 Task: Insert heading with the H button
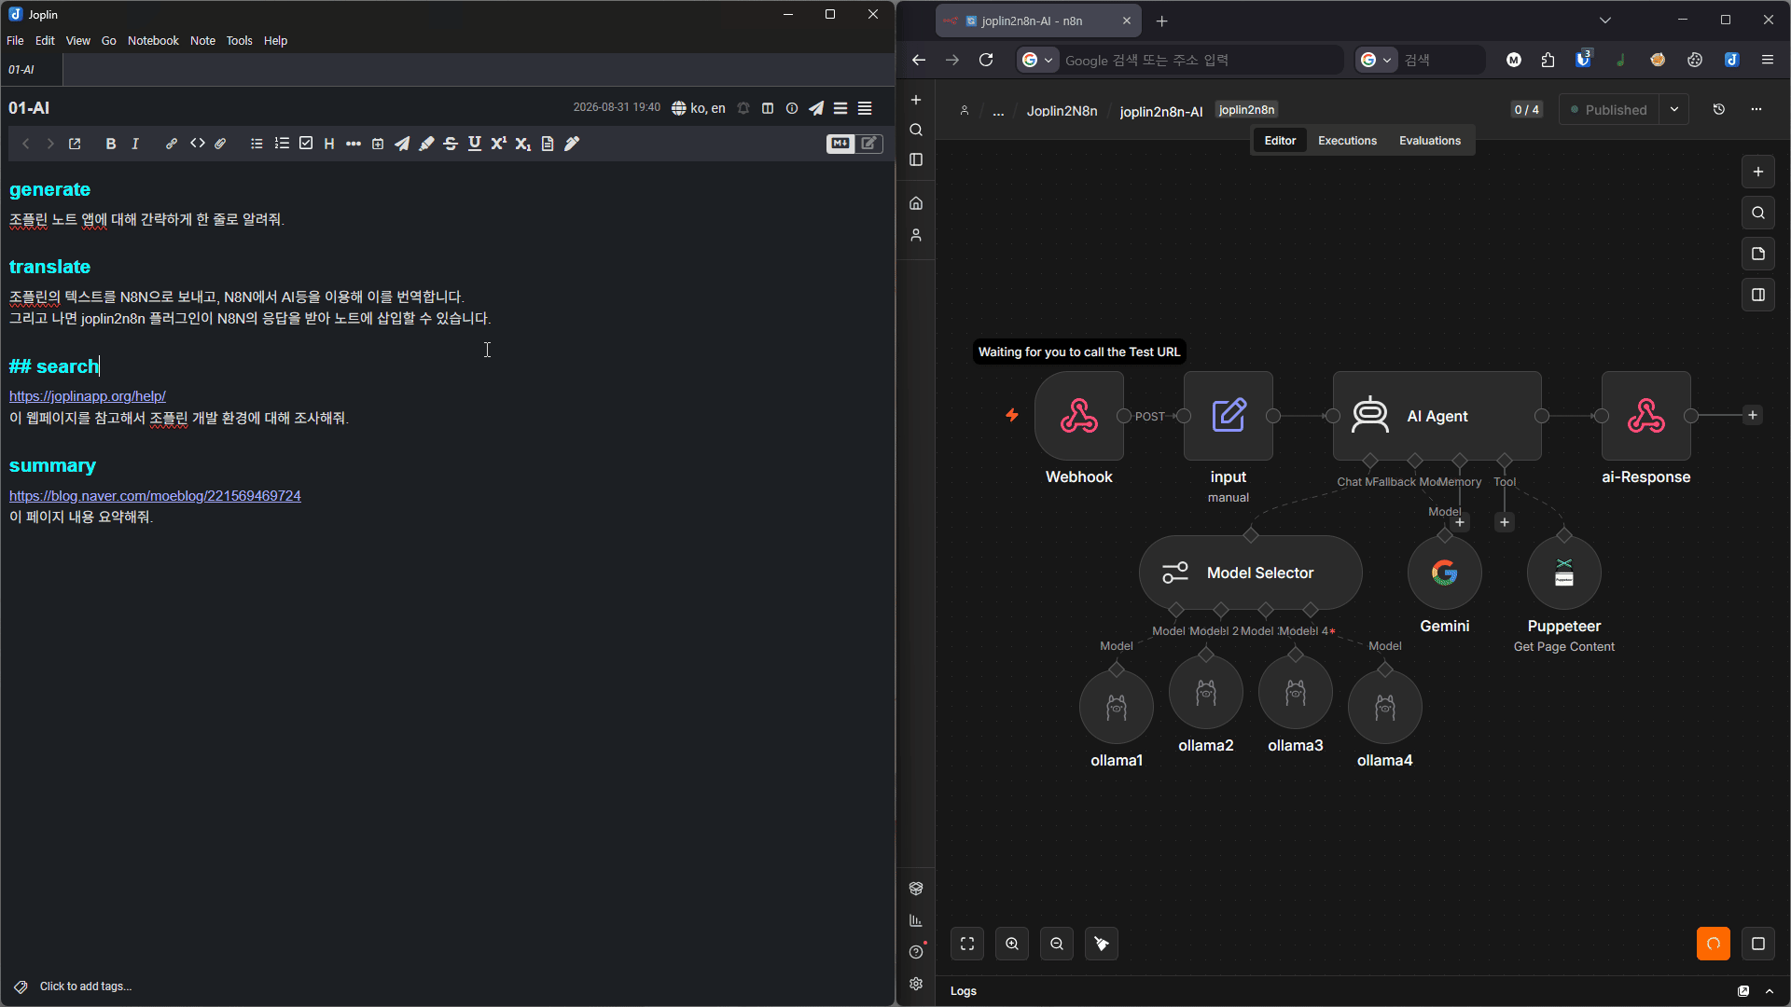pos(329,144)
